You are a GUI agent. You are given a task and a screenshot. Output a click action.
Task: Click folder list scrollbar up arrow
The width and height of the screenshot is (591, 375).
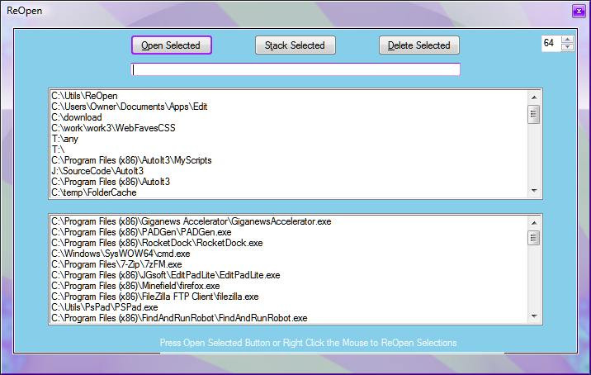pos(534,97)
